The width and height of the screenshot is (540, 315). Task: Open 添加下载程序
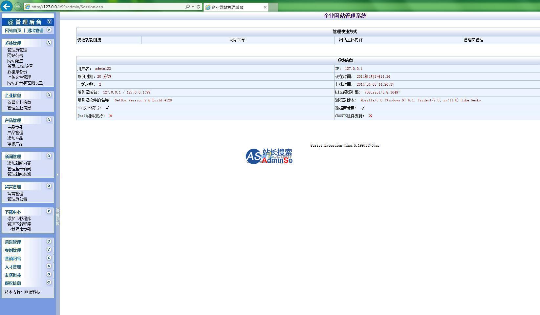(x=19, y=219)
